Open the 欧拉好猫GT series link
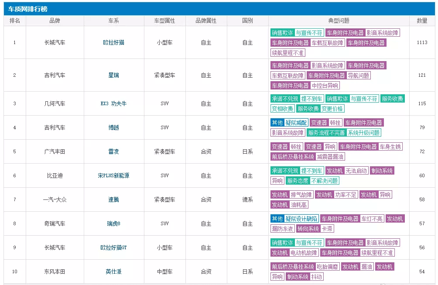Viewport: 438px width, 285px height. coord(113,247)
